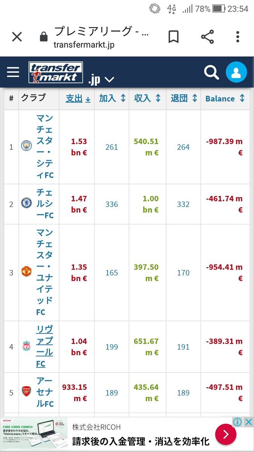The image size is (254, 452).
Task: Close the browser tab with X
Action: [17, 37]
